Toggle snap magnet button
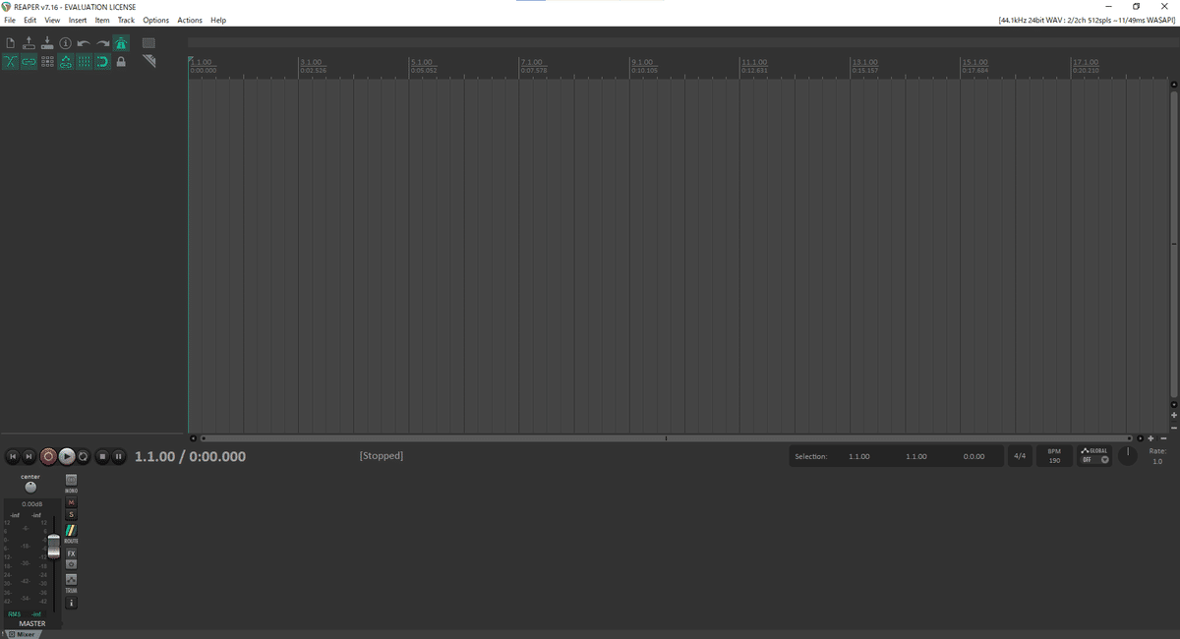The image size is (1180, 639). (102, 62)
